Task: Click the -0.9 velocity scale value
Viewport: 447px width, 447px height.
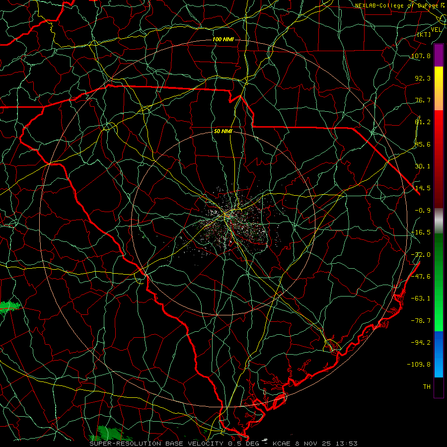Action: tap(423, 211)
